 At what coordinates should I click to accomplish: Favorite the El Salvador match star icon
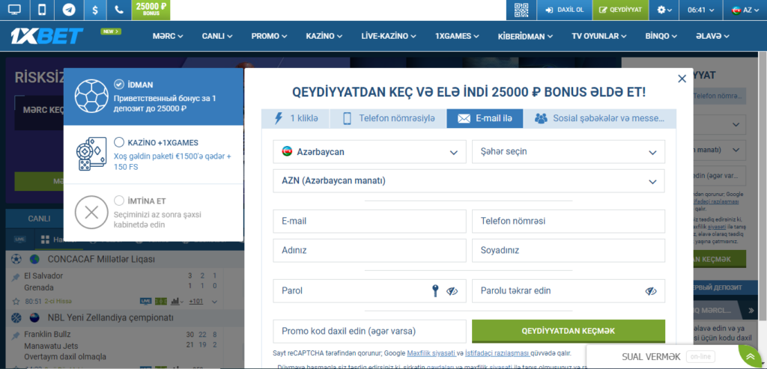tap(16, 301)
